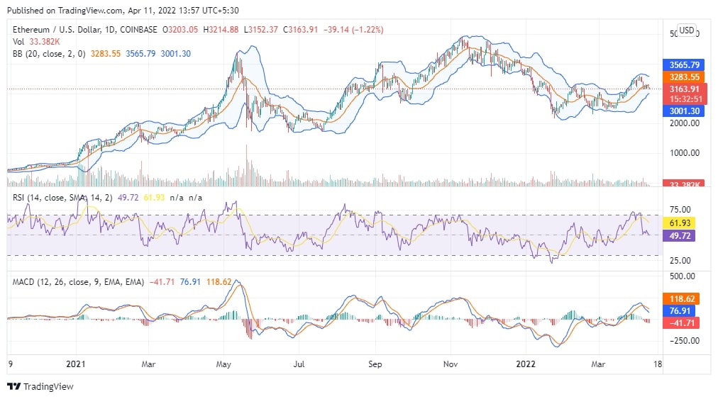Click the orange 3283.55 basis price tag
Image resolution: width=718 pixels, height=399 pixels.
682,77
